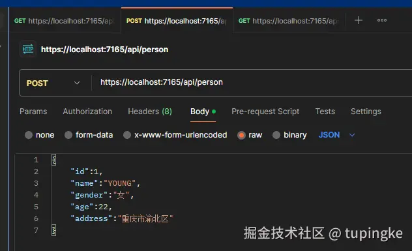The height and width of the screenshot is (251, 412).
Task: Click the closing brace on line 7
Action: pyautogui.click(x=54, y=230)
